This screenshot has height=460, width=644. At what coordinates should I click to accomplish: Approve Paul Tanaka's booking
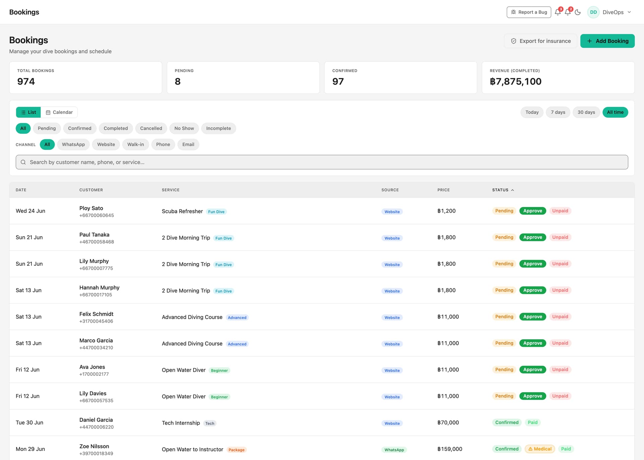click(532, 238)
